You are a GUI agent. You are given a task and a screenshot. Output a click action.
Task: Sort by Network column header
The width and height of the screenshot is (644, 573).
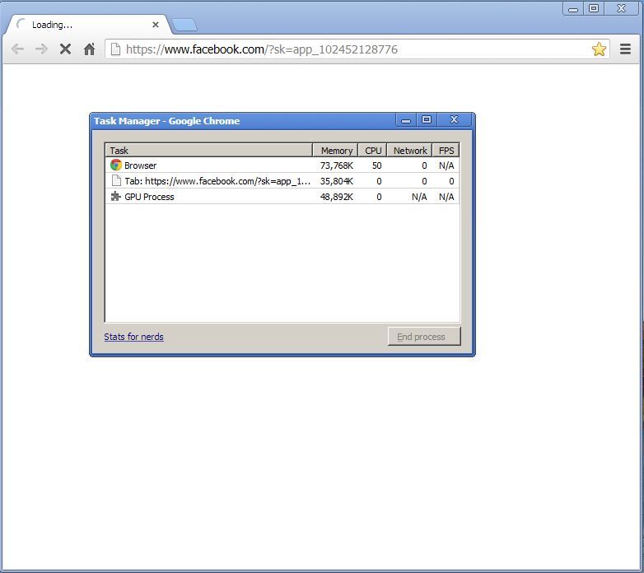(409, 150)
